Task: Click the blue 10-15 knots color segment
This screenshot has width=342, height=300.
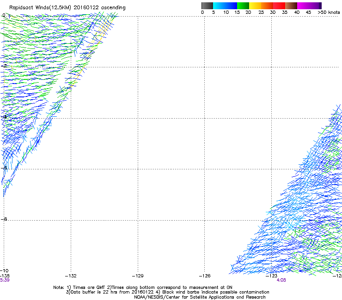Action: click(x=231, y=6)
